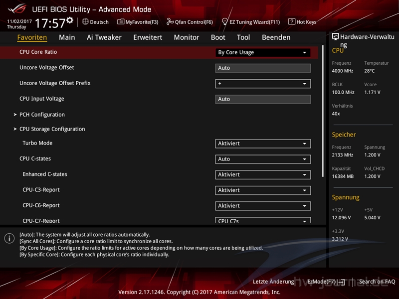Click the Kapazität value 16384 MB
Screen dimensions: 399x299
click(343, 176)
